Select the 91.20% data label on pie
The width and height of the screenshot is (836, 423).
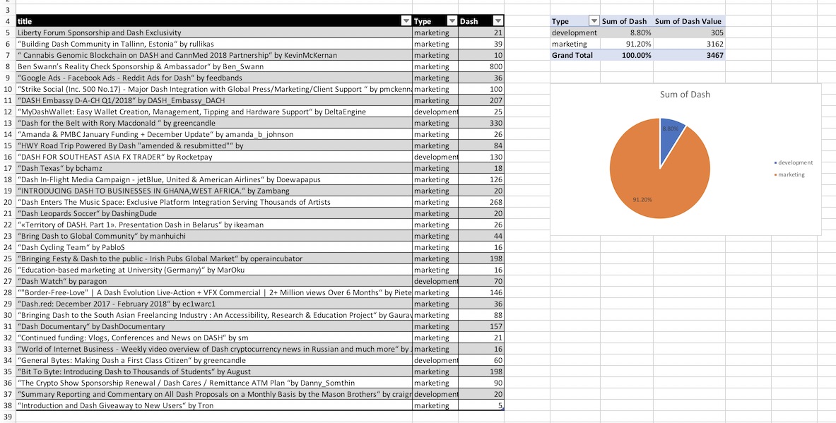(x=642, y=199)
